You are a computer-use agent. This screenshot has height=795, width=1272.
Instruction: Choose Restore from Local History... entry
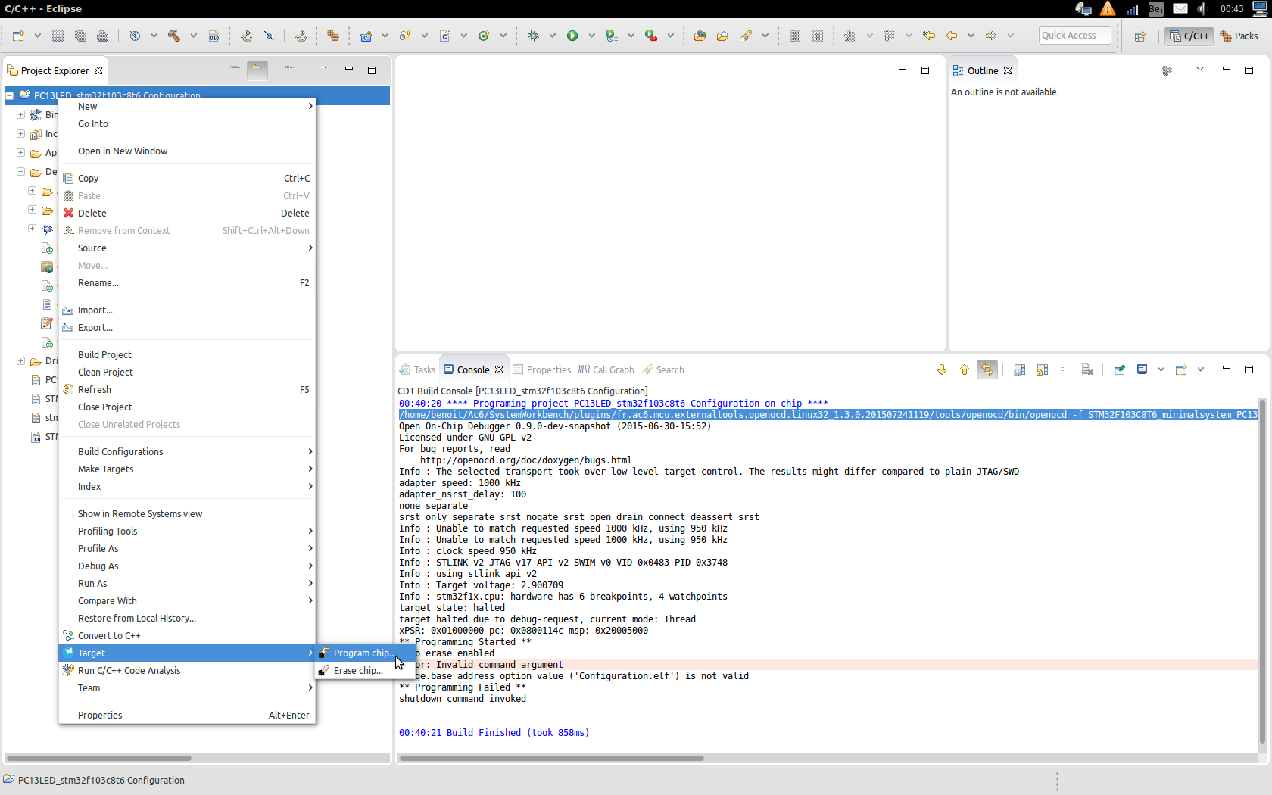pyautogui.click(x=187, y=618)
